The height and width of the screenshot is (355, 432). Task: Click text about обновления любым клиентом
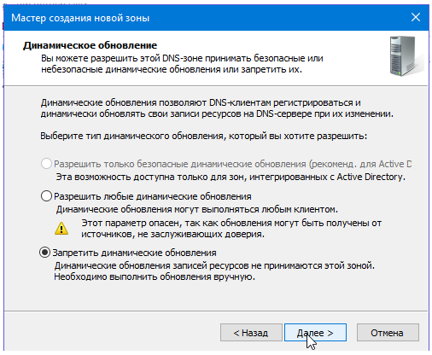[x=197, y=209]
